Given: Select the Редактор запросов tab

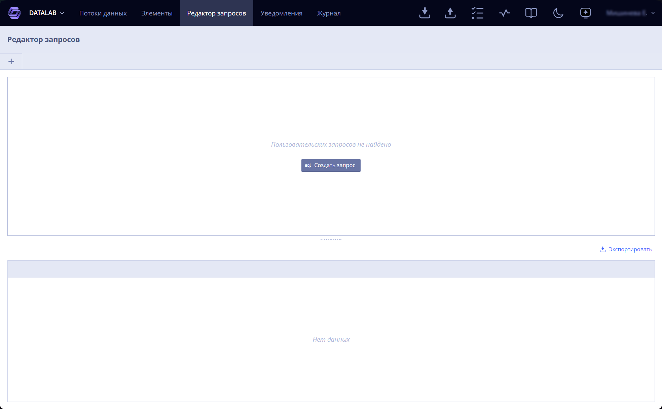Looking at the screenshot, I should pyautogui.click(x=217, y=13).
